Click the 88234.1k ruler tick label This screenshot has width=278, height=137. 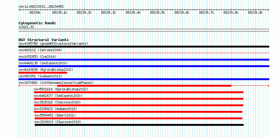tap(60, 12)
